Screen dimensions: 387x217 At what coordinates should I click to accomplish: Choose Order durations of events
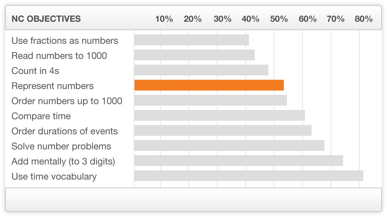click(65, 131)
